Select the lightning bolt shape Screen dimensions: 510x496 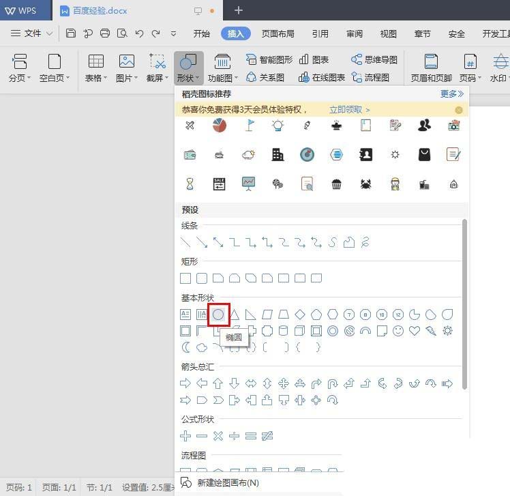(x=431, y=331)
